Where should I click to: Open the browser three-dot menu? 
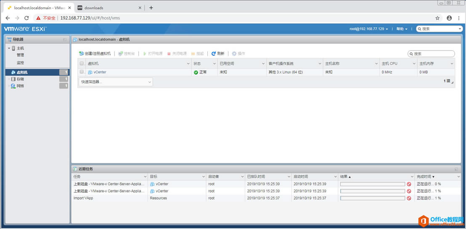tap(459, 18)
